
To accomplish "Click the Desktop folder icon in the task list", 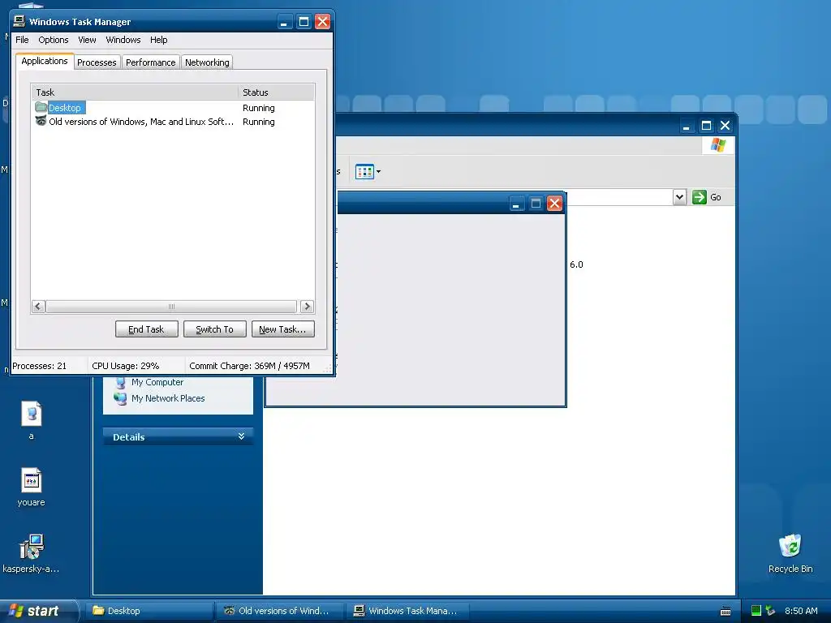I will pyautogui.click(x=41, y=107).
